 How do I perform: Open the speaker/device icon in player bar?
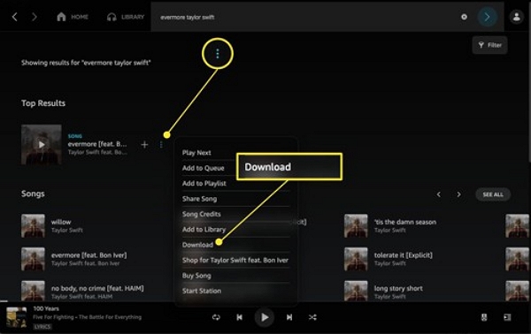click(484, 317)
